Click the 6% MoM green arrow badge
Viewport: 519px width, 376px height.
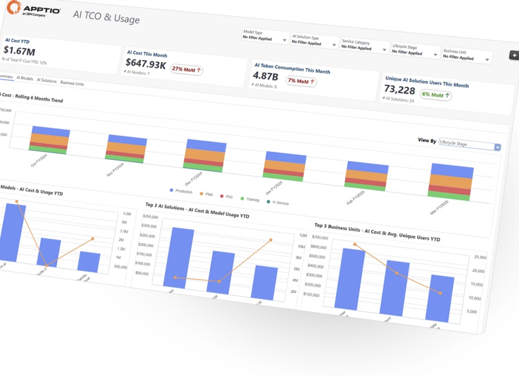pyautogui.click(x=436, y=95)
